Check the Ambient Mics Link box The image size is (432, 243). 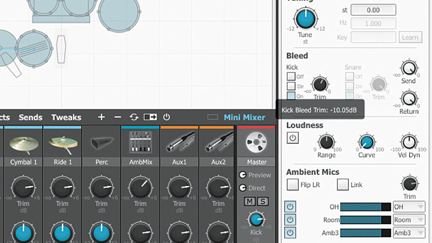pyautogui.click(x=343, y=185)
